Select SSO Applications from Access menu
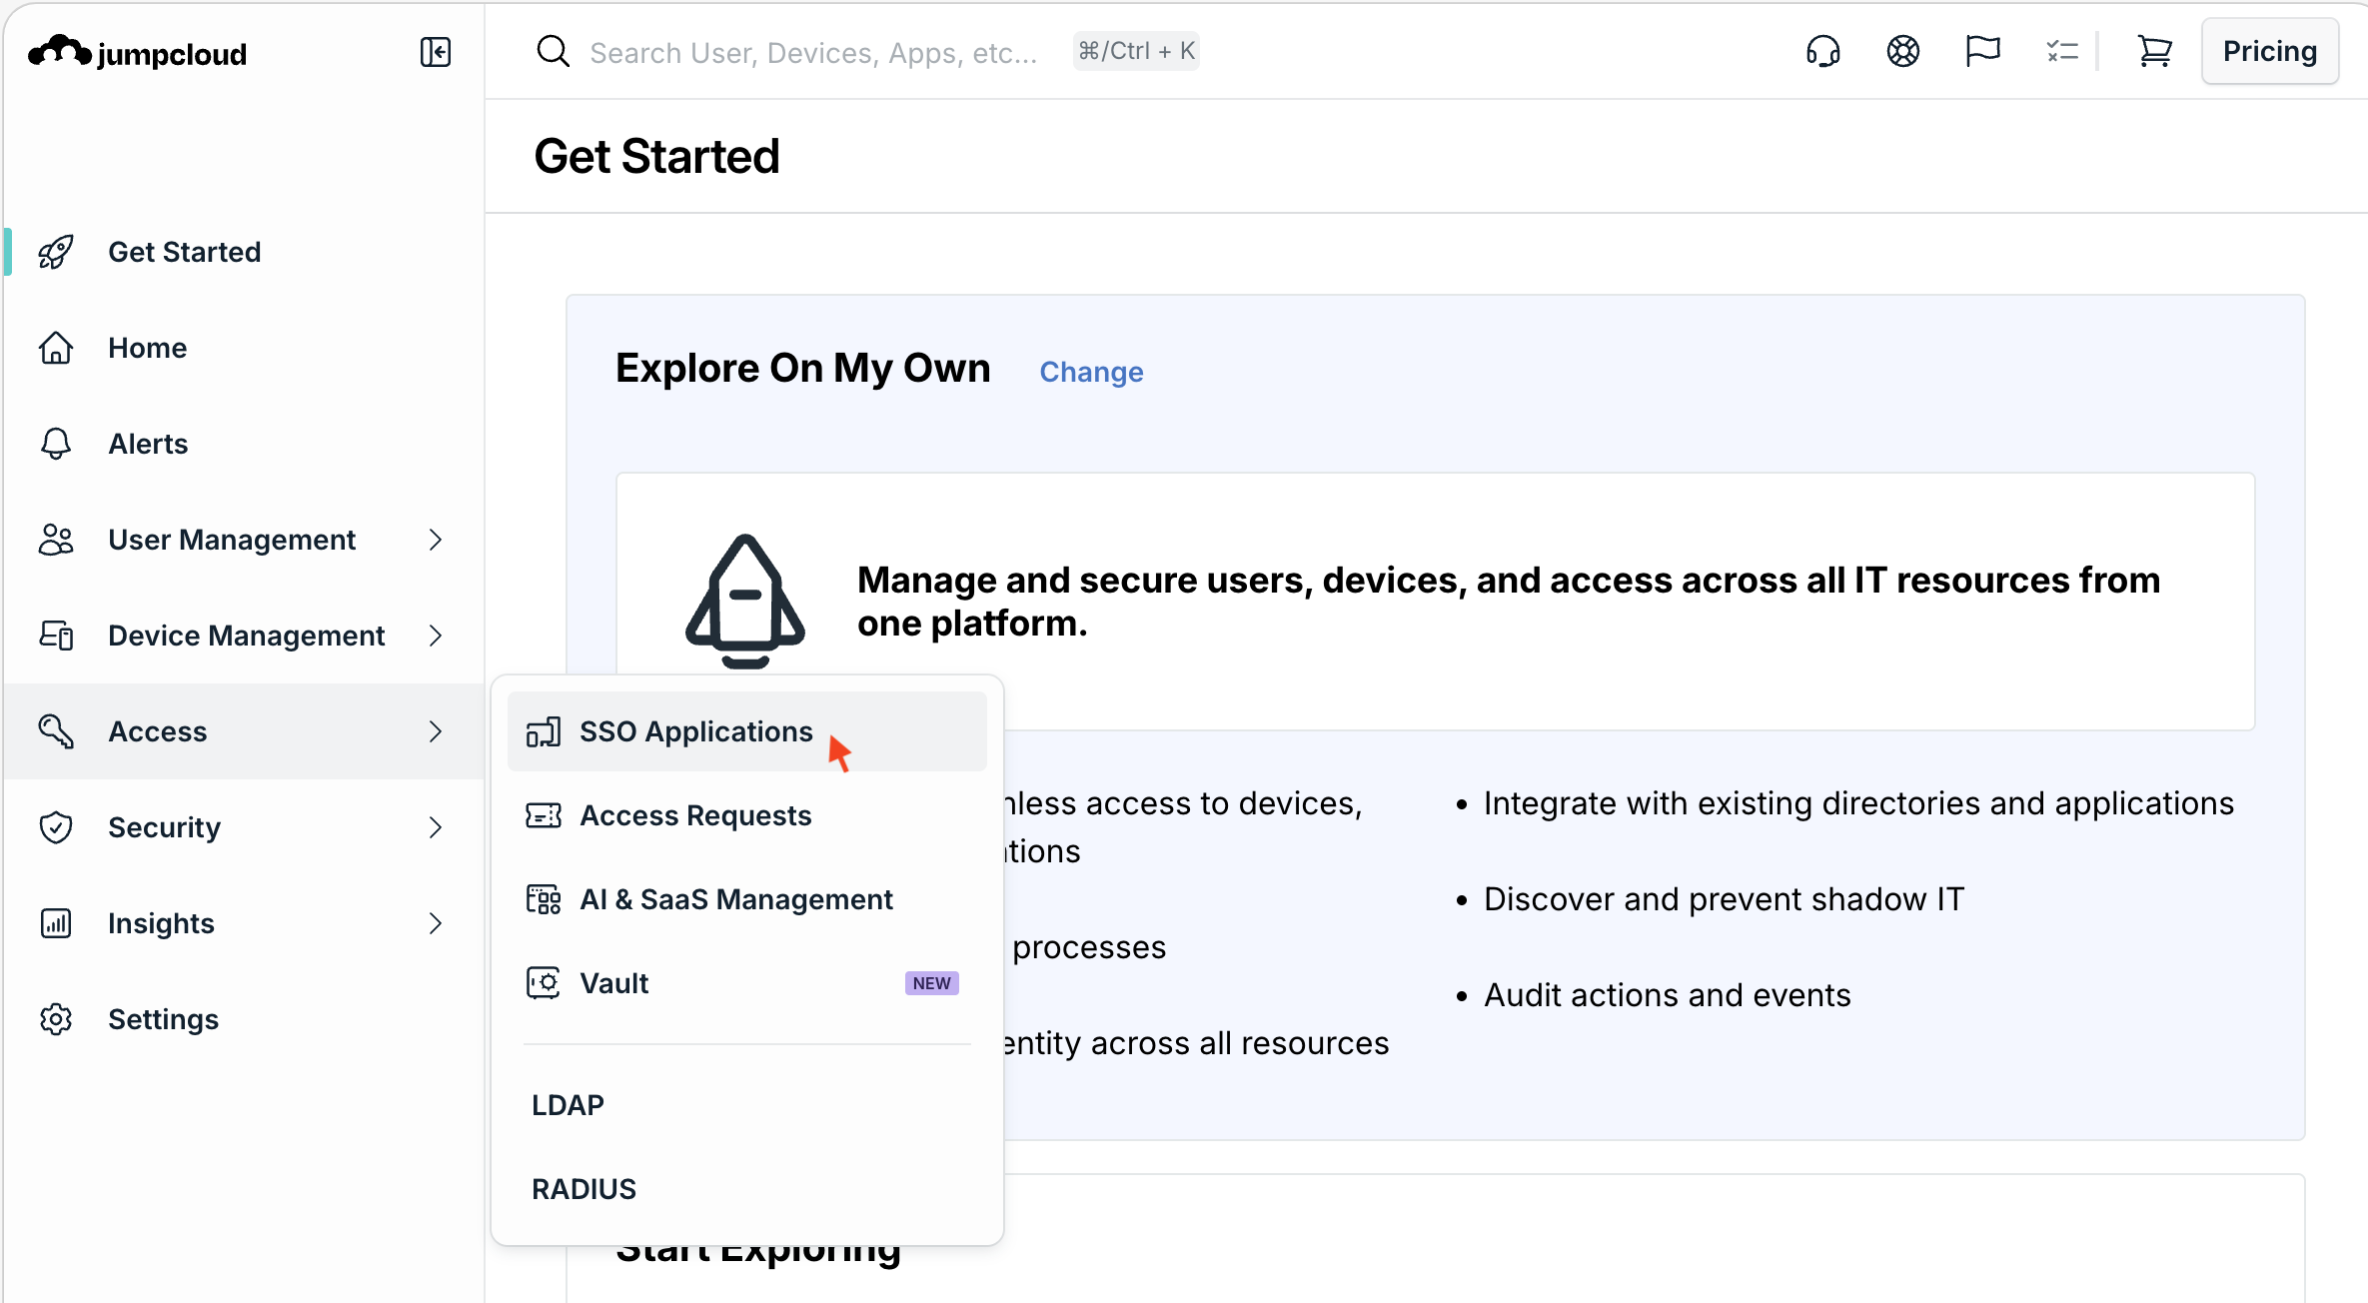Screen dimensions: 2368x1303 [x=695, y=731]
